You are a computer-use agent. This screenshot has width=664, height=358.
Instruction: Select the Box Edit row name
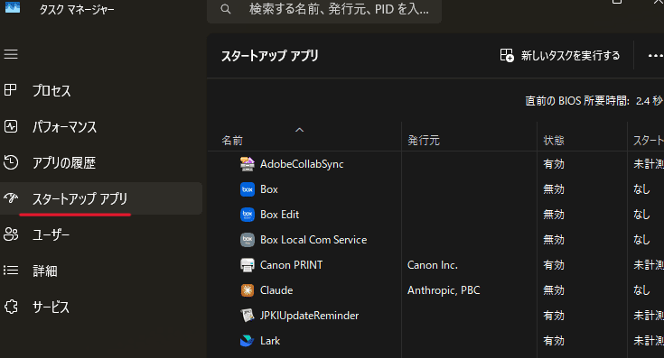[x=279, y=215]
